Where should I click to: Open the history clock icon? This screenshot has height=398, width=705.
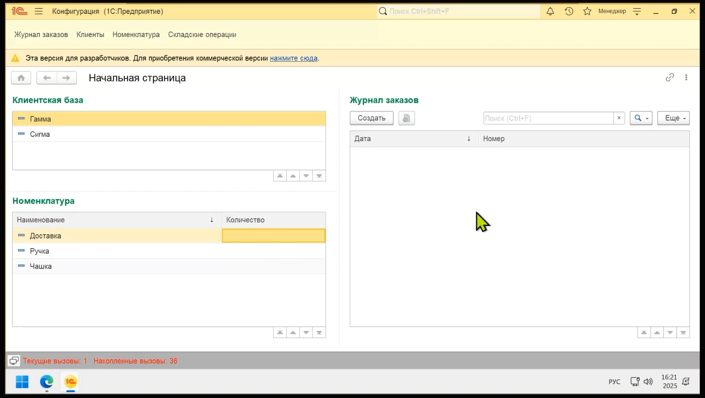pyautogui.click(x=569, y=11)
